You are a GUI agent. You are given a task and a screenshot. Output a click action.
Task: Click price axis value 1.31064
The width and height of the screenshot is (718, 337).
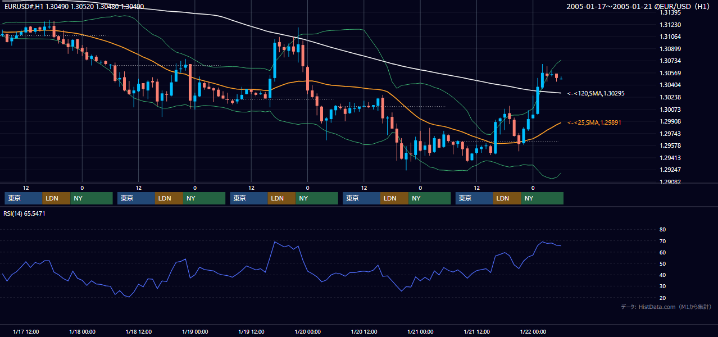[670, 37]
